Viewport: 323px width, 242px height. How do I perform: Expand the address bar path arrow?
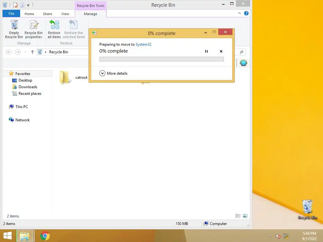45,52
